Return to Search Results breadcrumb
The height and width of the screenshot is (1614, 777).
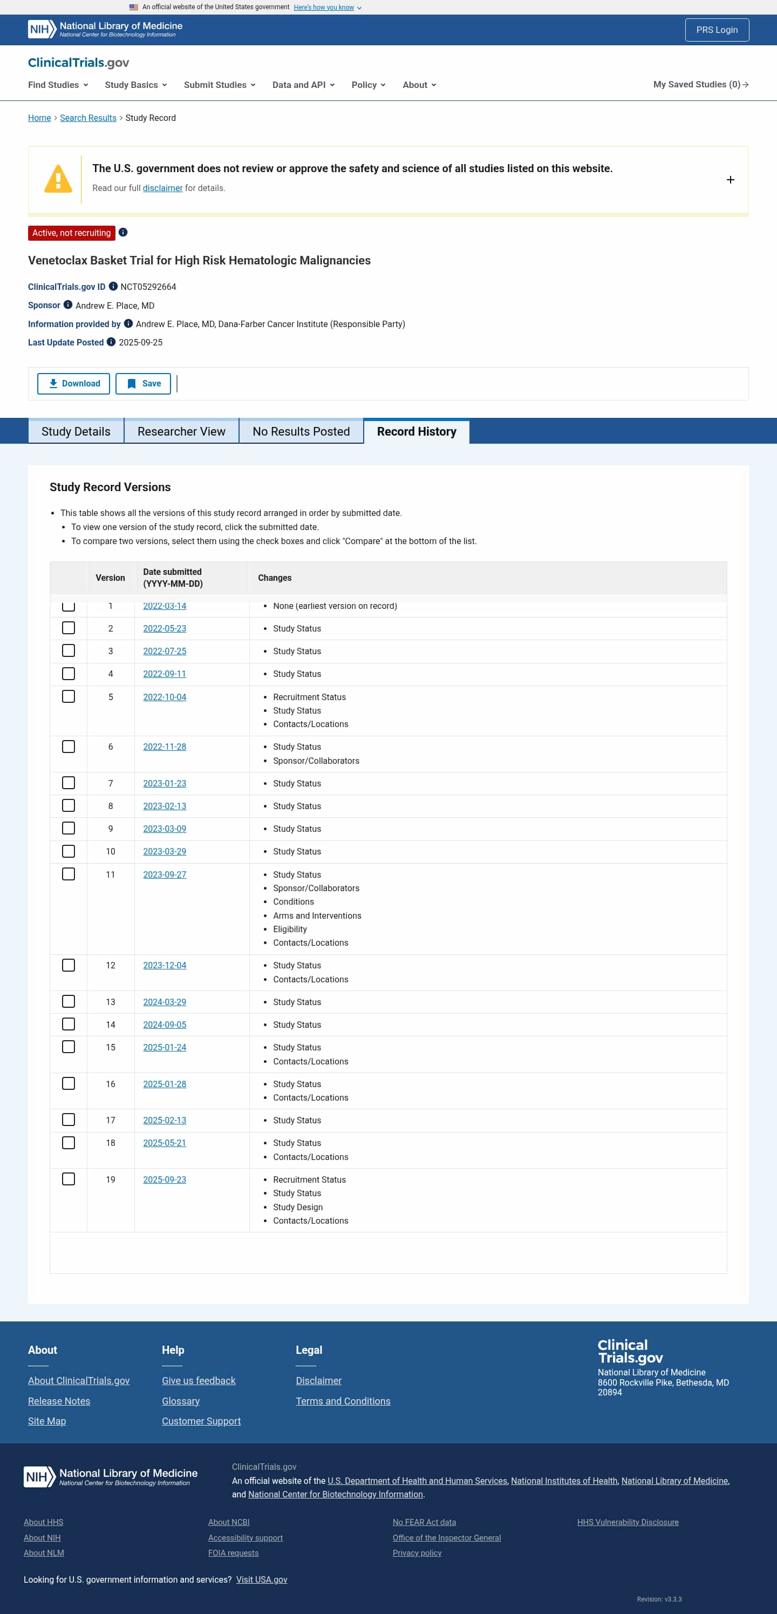[88, 118]
